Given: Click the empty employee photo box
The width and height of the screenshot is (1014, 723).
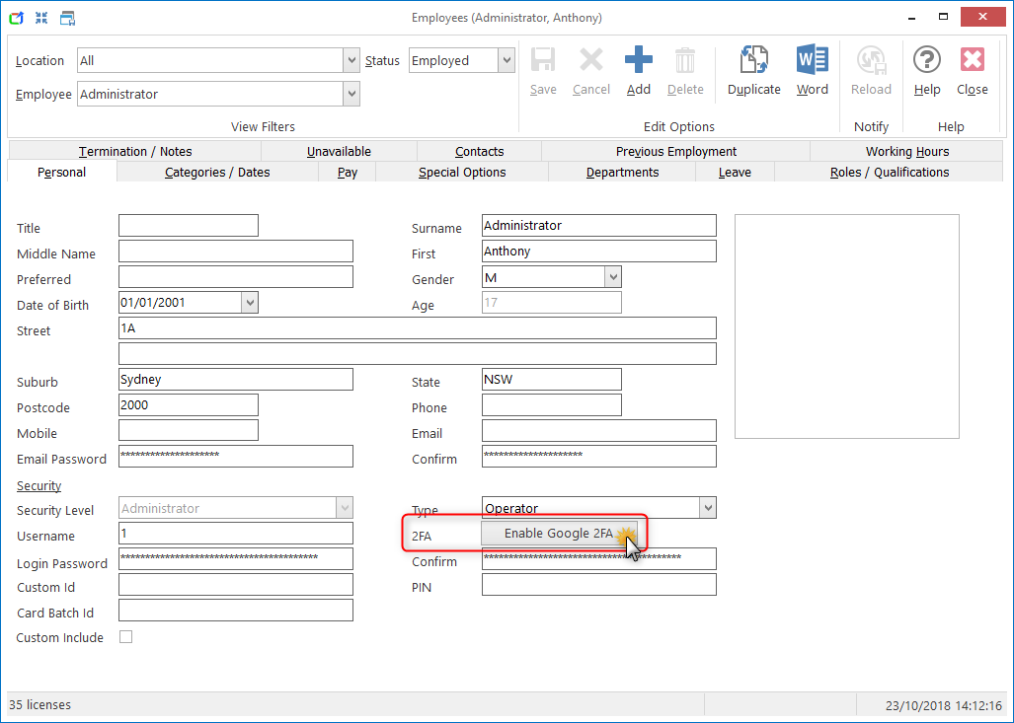Looking at the screenshot, I should pos(846,326).
